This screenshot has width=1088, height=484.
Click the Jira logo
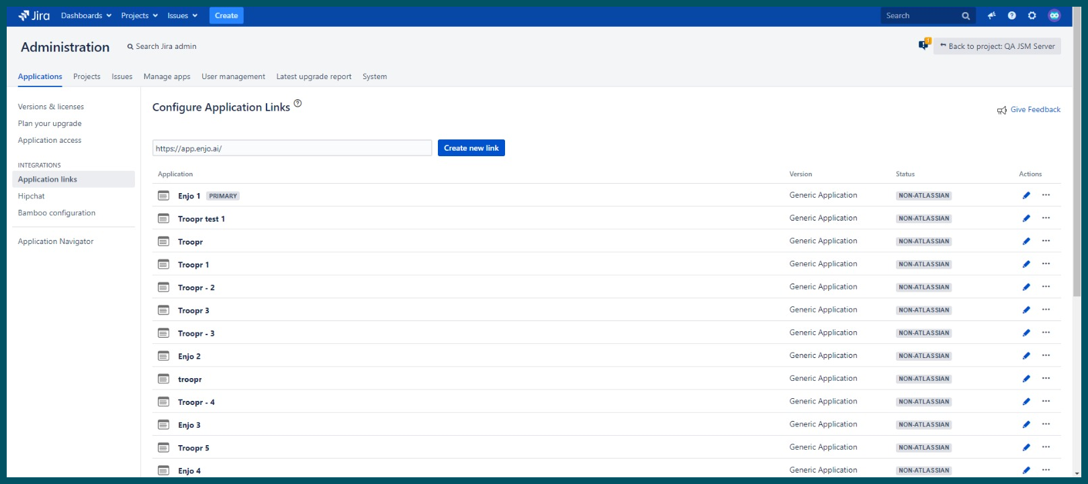click(34, 15)
